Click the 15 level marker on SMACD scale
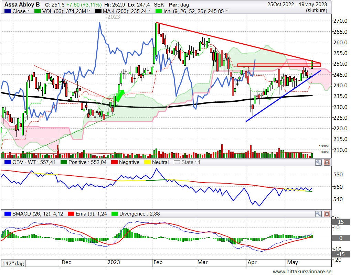The image size is (351, 275). click(341, 222)
